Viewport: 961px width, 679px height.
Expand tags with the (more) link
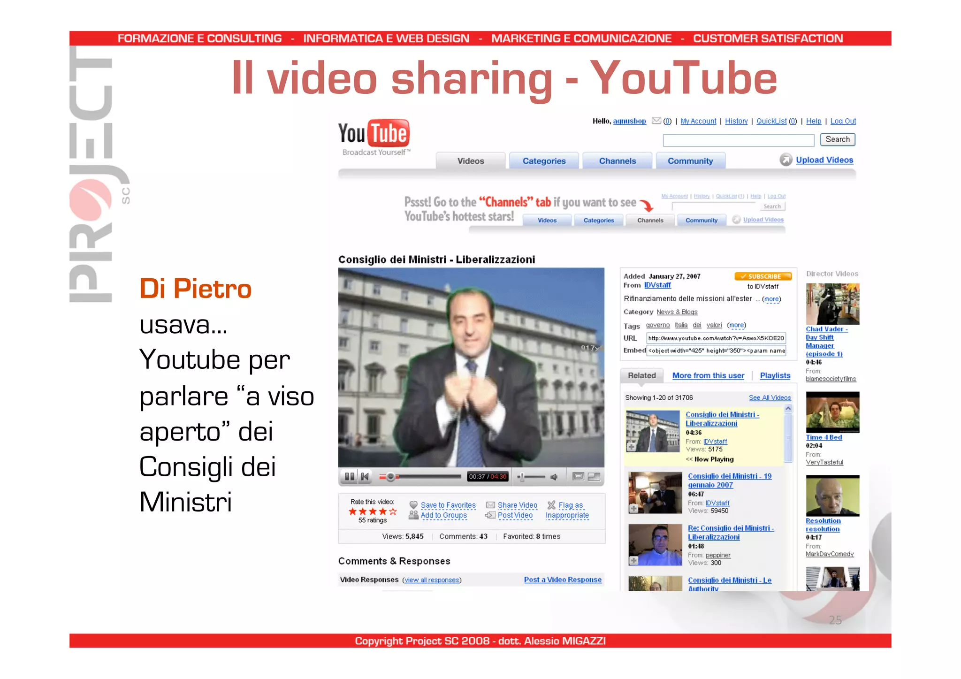(x=736, y=325)
